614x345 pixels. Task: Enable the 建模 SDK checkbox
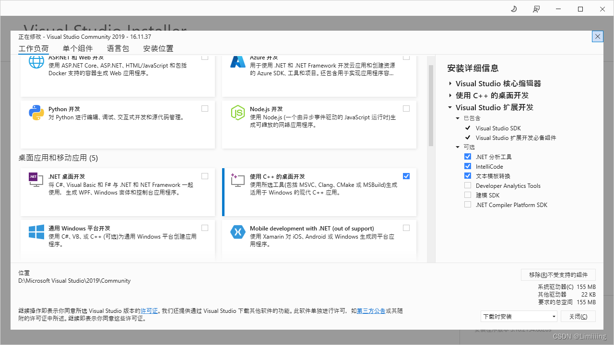[x=468, y=195]
